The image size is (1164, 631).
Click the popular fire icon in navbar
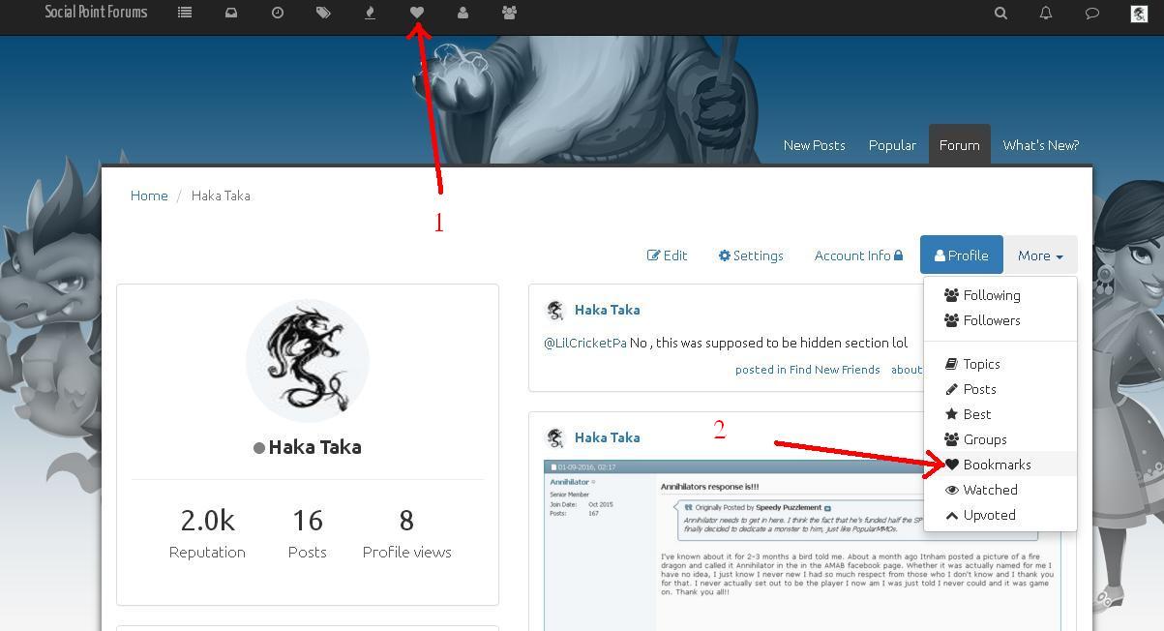tap(370, 13)
